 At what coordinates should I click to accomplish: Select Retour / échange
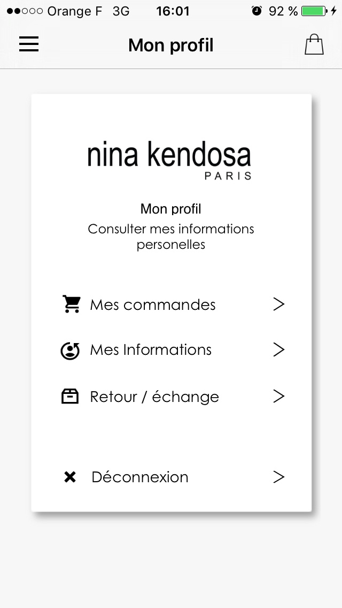(x=154, y=397)
